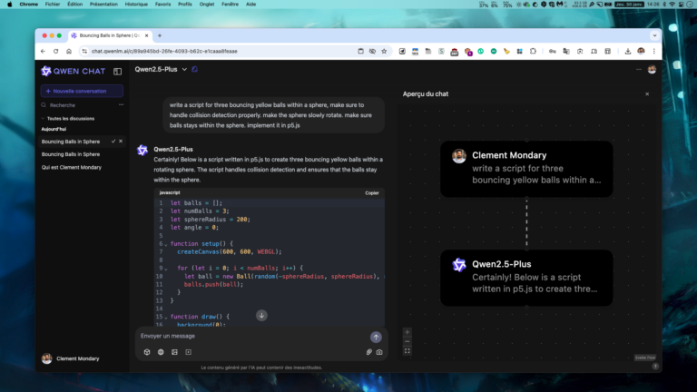Image resolution: width=697 pixels, height=392 pixels.
Task: Select the Clement Mondary node in chat preview
Action: point(526,169)
